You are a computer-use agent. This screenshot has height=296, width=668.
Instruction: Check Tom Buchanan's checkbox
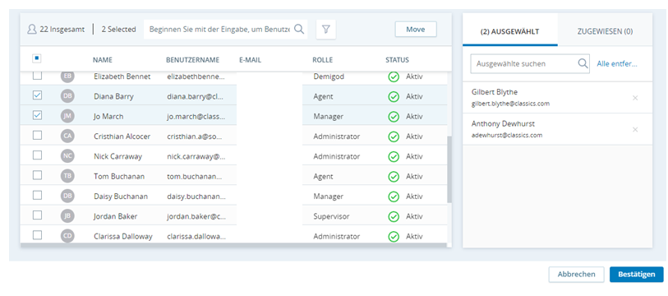tap(38, 175)
